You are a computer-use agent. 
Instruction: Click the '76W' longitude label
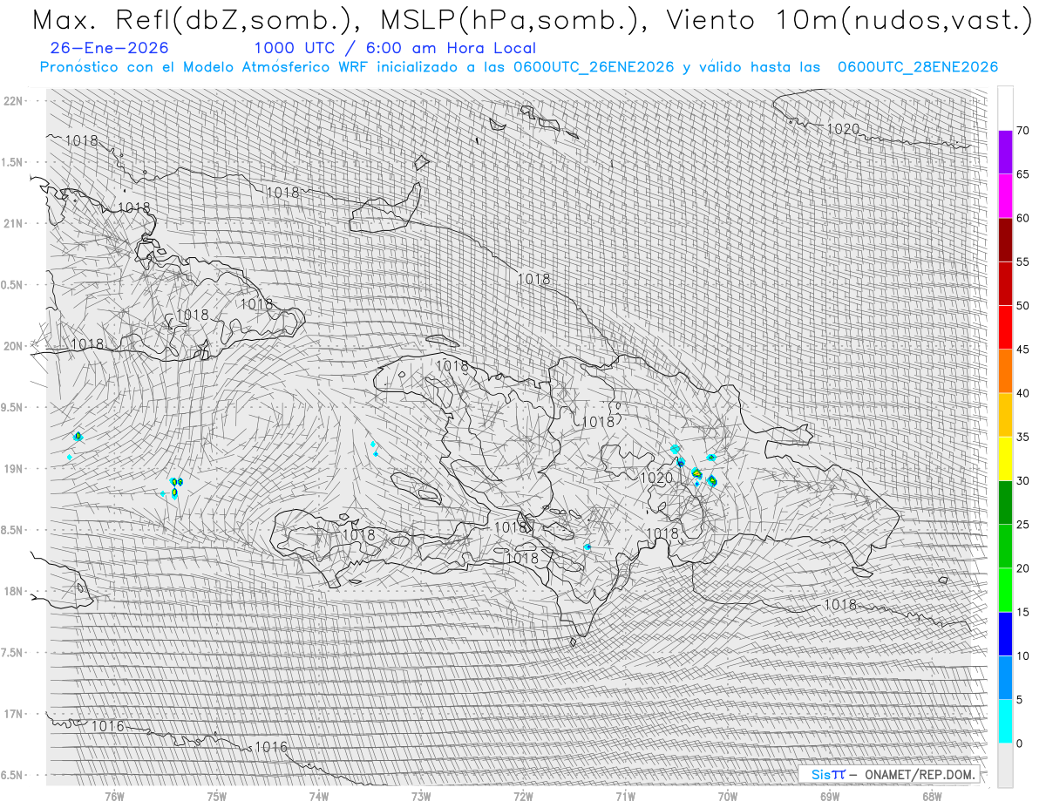coord(114,797)
